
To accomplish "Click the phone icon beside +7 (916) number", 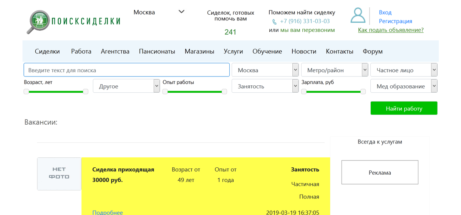I will (x=274, y=22).
